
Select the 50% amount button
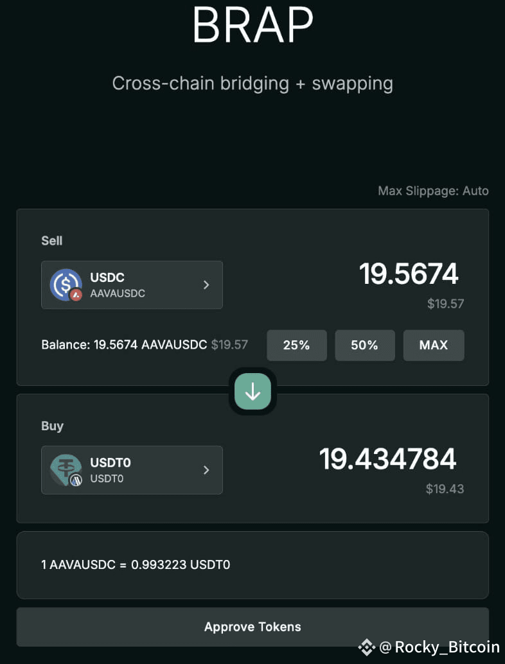(x=365, y=345)
